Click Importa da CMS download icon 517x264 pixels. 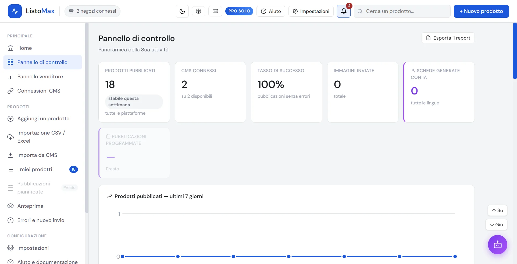coord(10,155)
